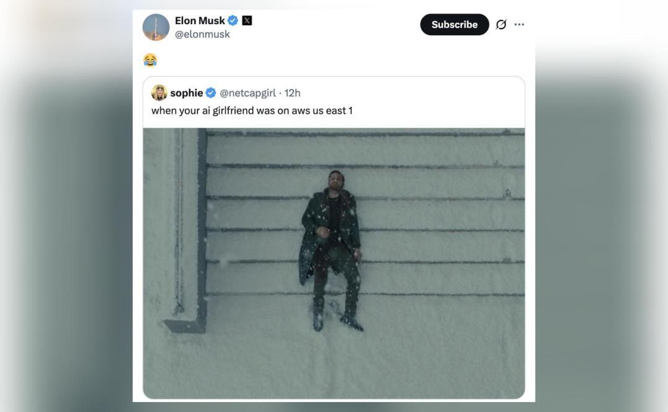Expand options via the ellipsis icon
668x412 pixels.
[x=520, y=24]
